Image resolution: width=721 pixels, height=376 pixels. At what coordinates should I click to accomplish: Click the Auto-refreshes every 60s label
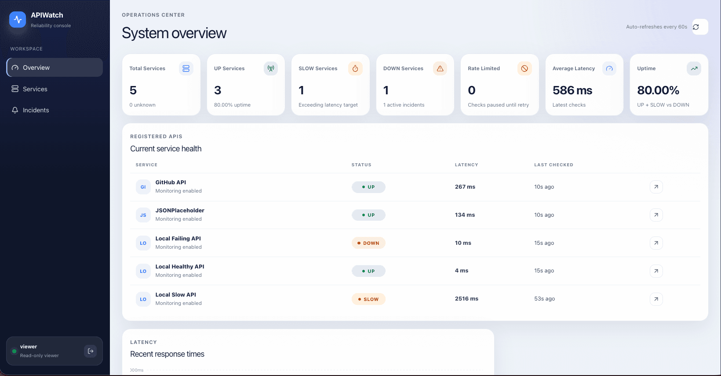point(656,27)
